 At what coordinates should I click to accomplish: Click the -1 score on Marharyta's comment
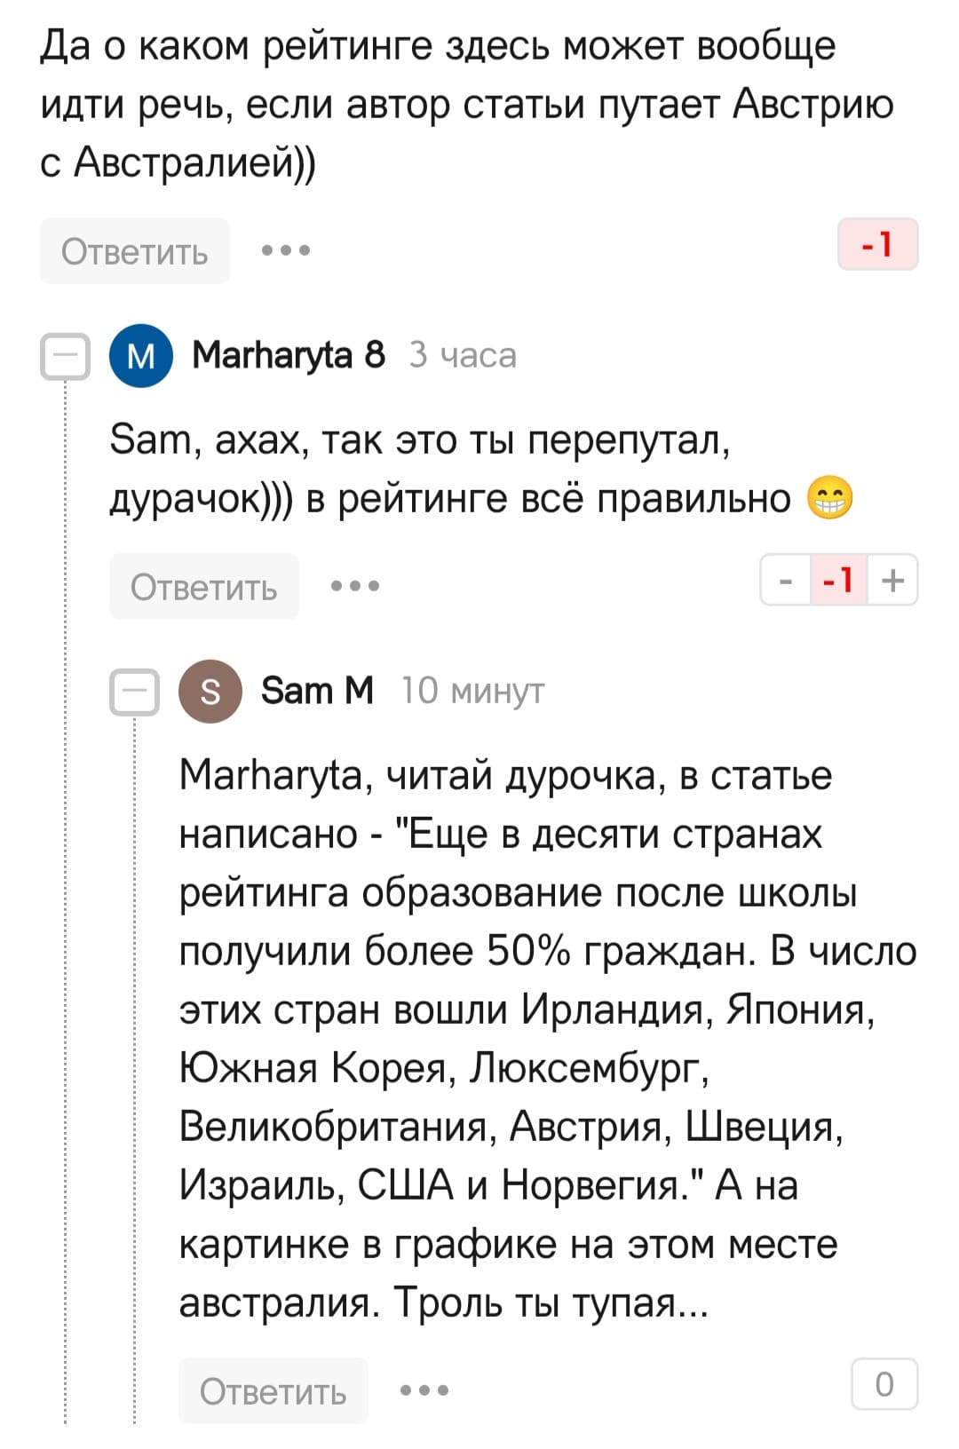[x=838, y=581]
